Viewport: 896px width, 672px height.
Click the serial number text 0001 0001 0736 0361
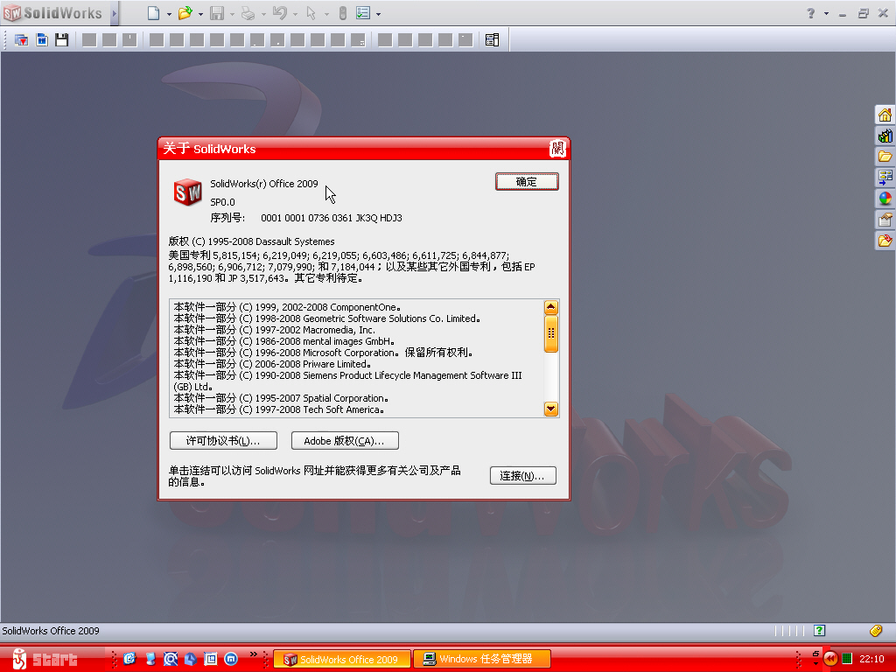point(306,218)
